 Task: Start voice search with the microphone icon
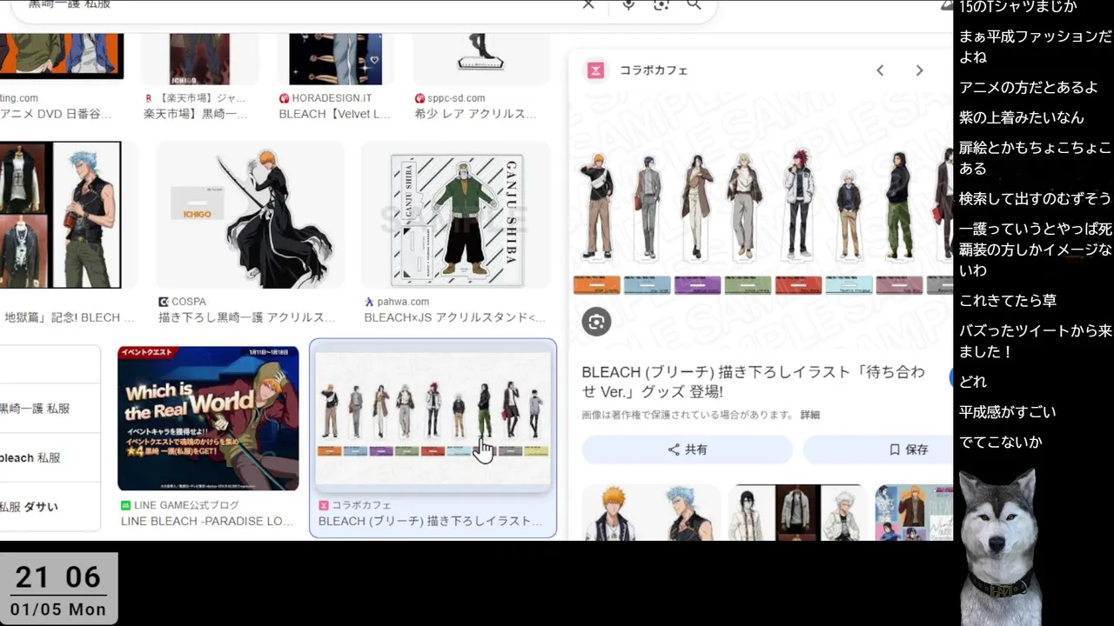(628, 4)
